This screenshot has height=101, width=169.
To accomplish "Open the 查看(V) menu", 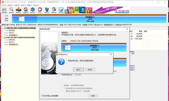I will point(30,5).
